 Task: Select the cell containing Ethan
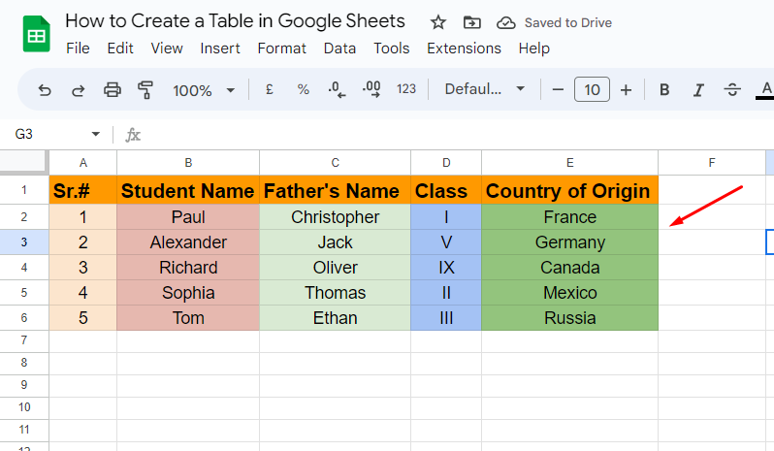tap(336, 318)
